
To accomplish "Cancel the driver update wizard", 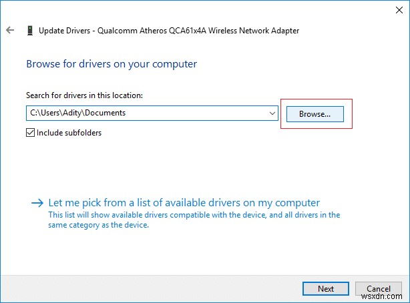I will click(x=378, y=288).
